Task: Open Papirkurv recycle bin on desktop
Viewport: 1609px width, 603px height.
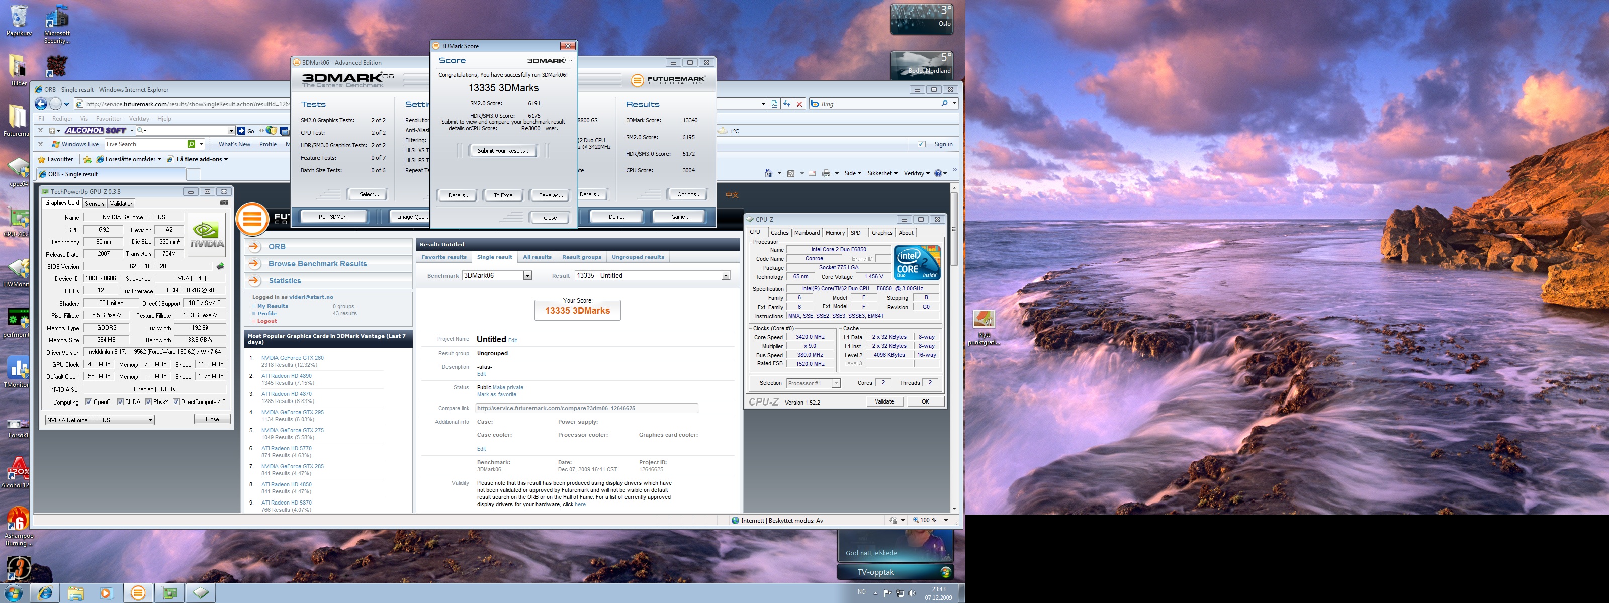Action: tap(19, 21)
